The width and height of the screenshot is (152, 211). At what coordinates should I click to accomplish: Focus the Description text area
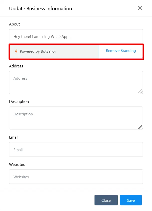click(76, 118)
